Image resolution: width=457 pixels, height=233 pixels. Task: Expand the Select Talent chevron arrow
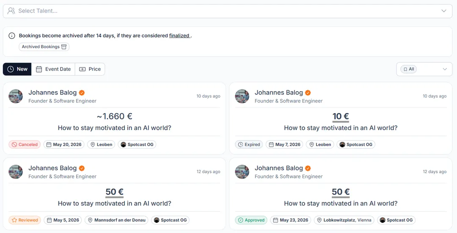[x=443, y=11]
